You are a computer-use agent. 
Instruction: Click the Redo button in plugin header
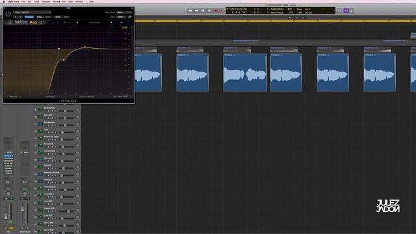66,17
